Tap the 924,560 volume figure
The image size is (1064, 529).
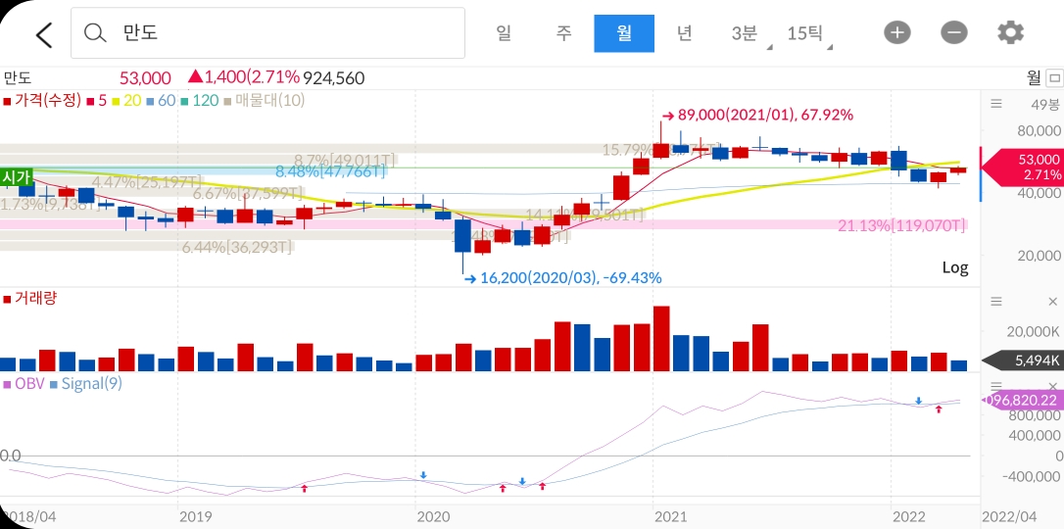[334, 78]
